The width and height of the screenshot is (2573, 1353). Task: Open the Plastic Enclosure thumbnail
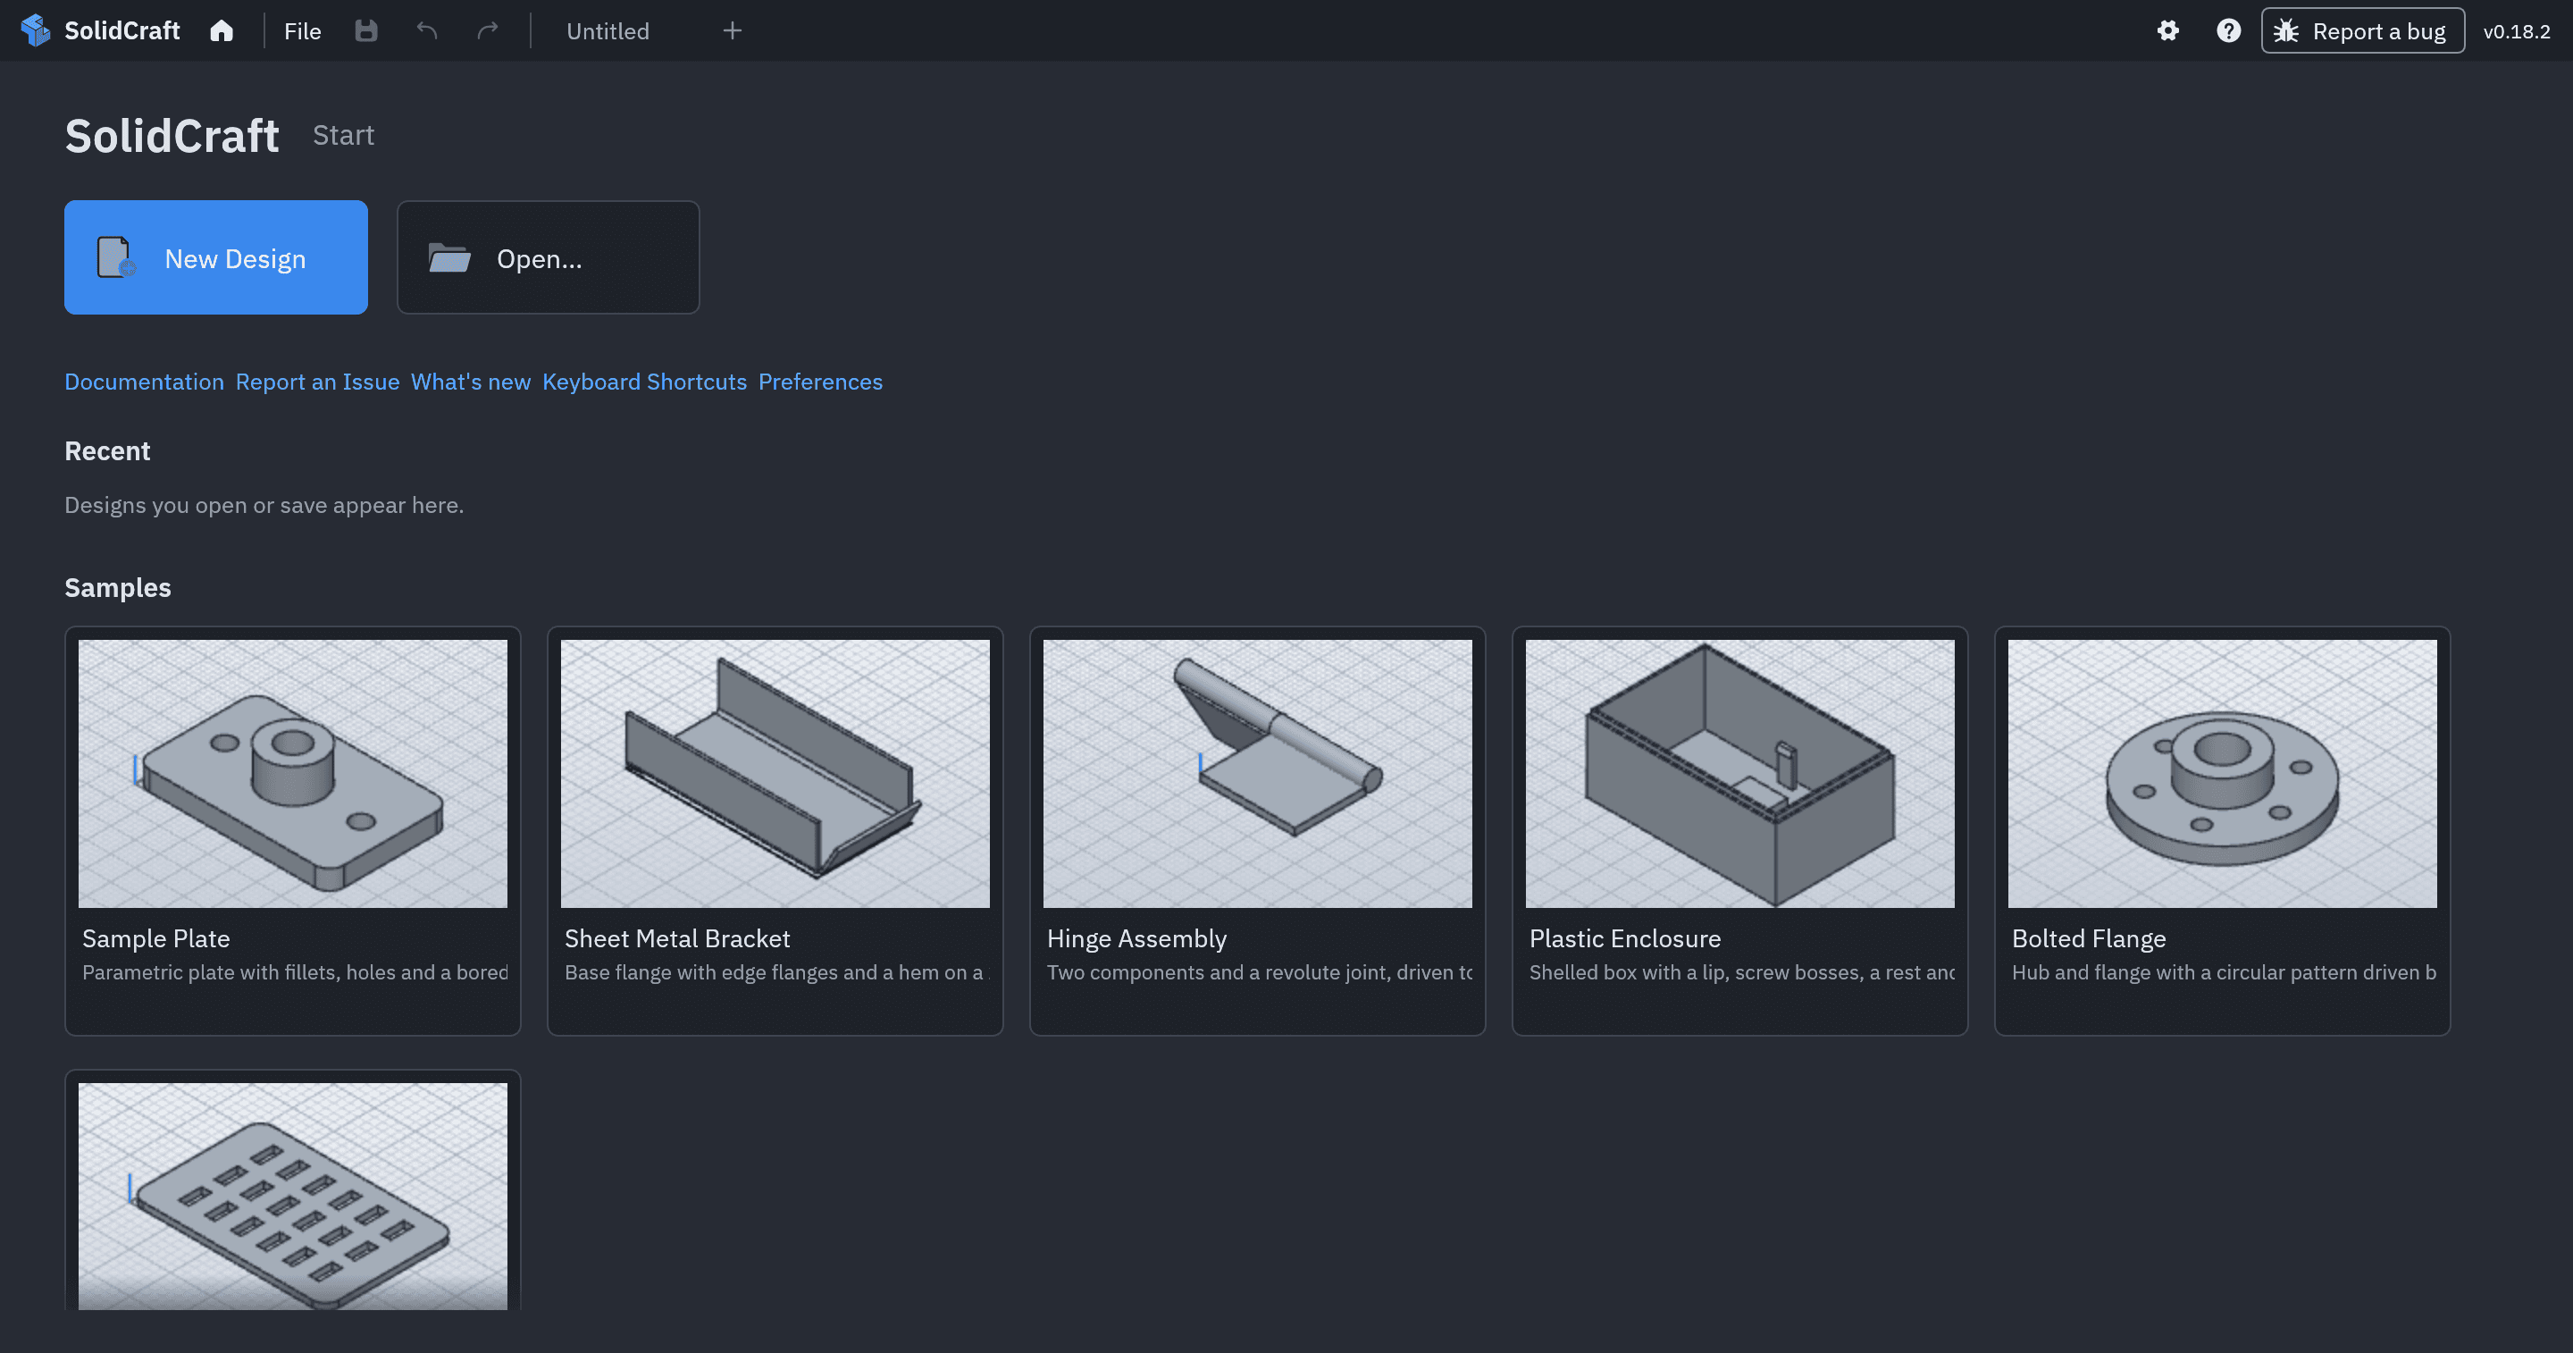pyautogui.click(x=1740, y=775)
